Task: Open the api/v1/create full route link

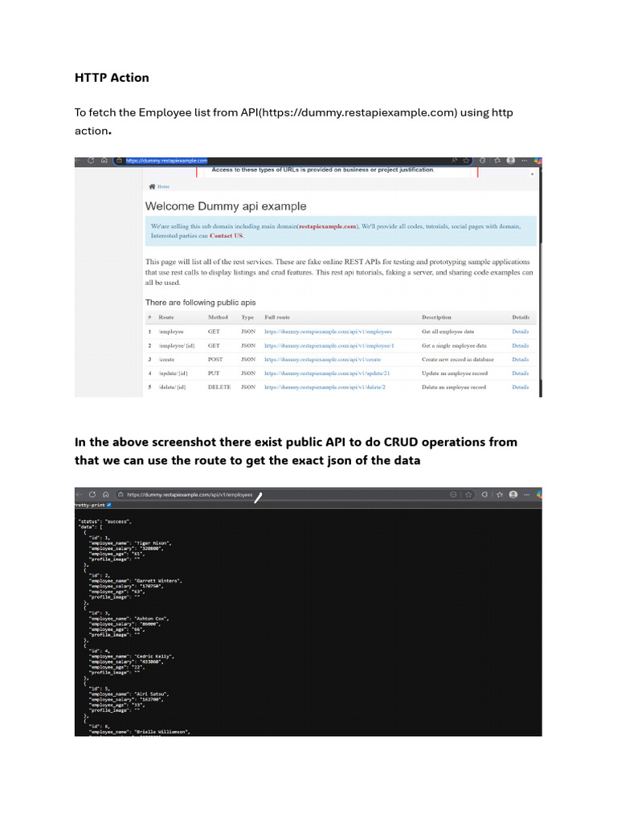Action: tap(323, 360)
